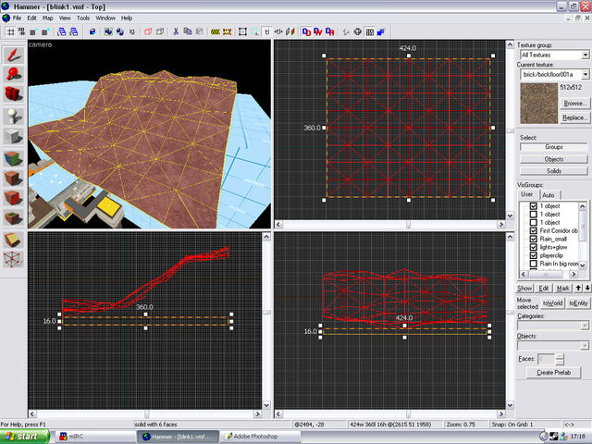Disable the playerclip visgroup
Viewport: 592px width, 444px height.
coord(534,255)
